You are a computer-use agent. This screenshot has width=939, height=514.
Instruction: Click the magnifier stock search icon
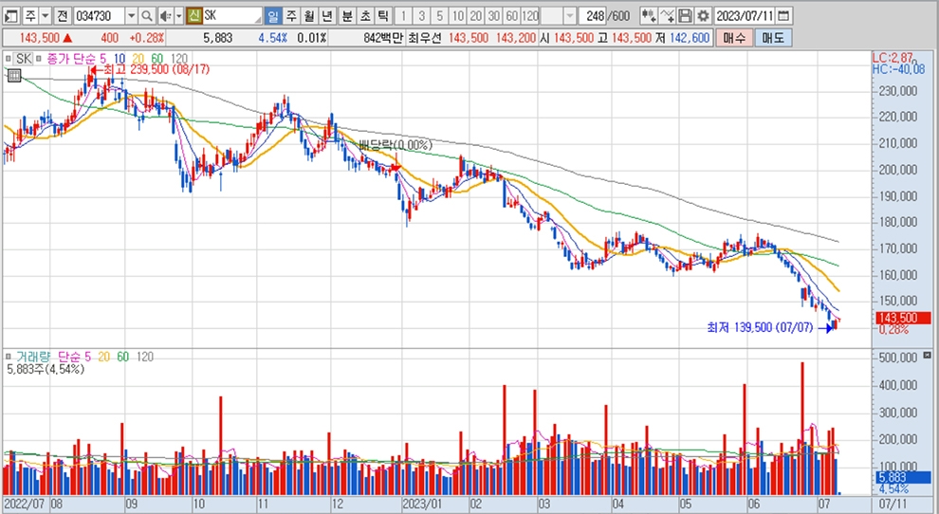click(x=148, y=16)
